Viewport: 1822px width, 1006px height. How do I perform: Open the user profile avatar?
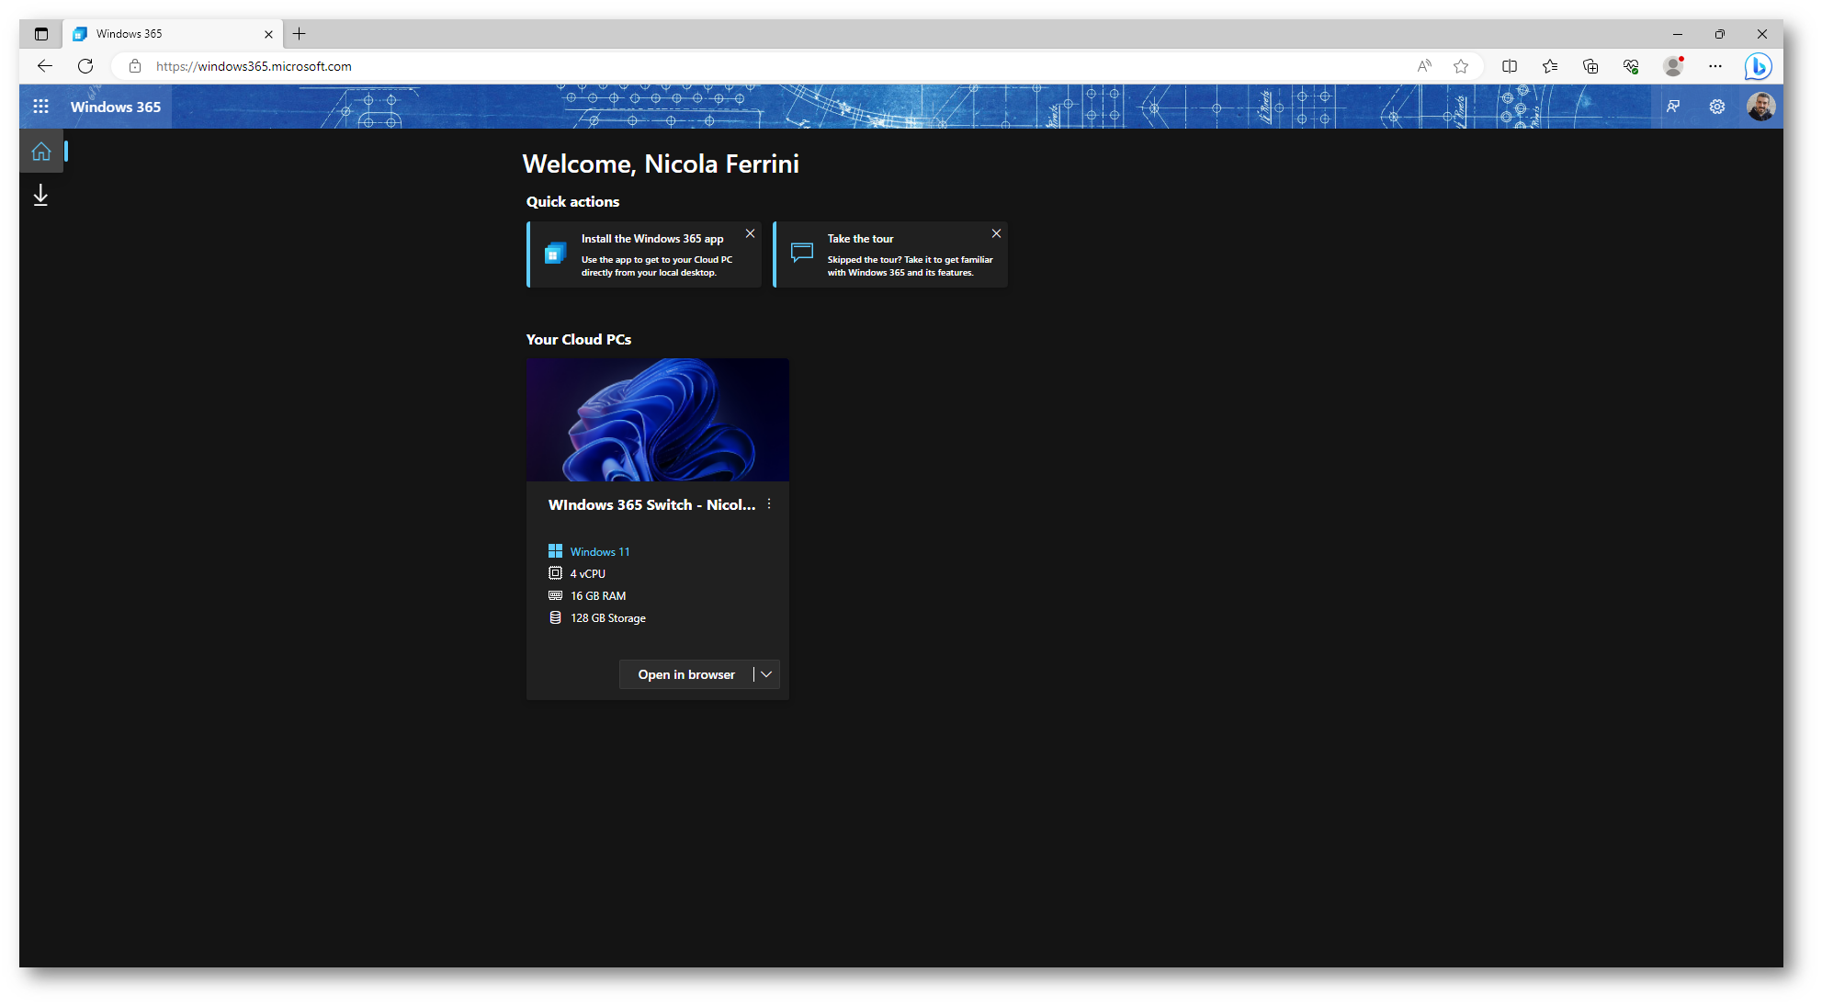click(x=1760, y=107)
